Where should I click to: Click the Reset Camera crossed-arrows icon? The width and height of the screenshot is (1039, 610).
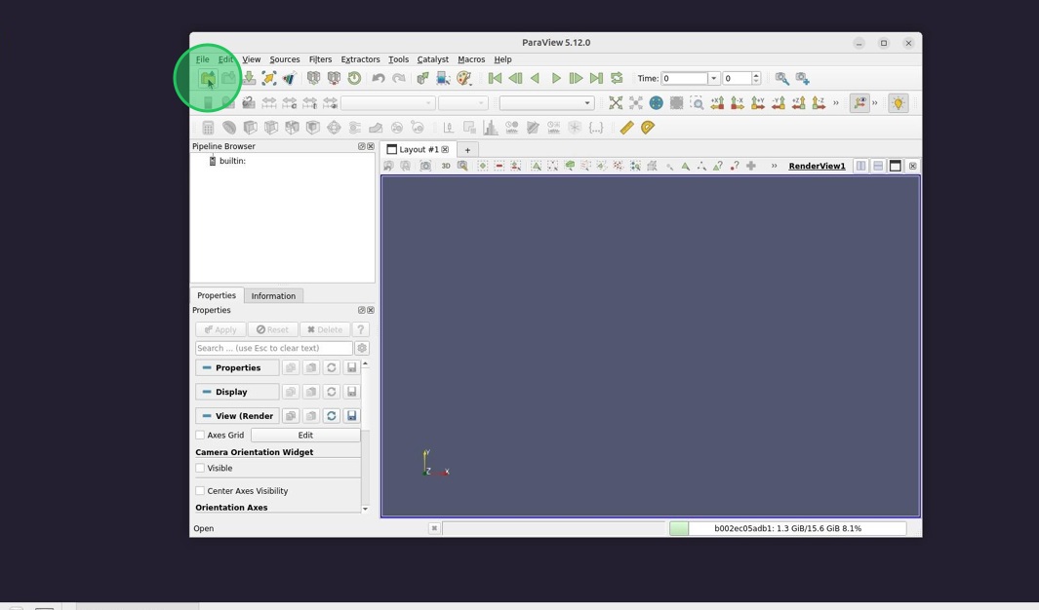click(616, 102)
